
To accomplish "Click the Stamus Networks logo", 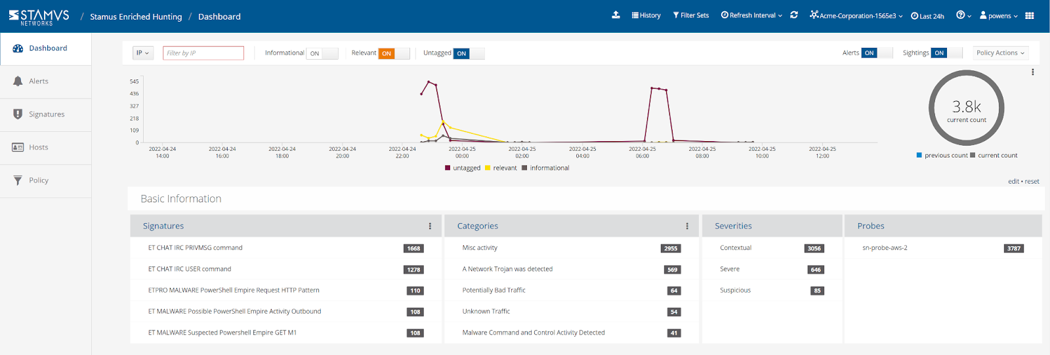I will [39, 16].
